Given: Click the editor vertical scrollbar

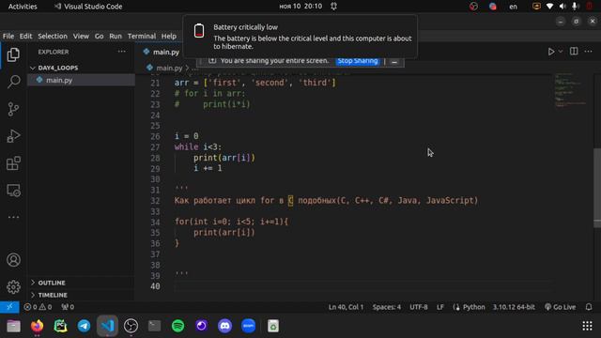Looking at the screenshot, I should point(597,188).
